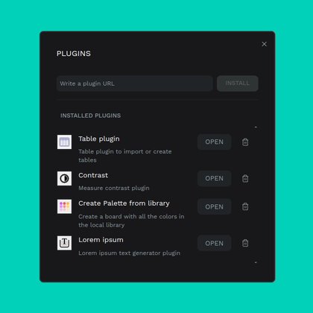Open the Contrast plugin
The image size is (313, 313).
coord(215,179)
